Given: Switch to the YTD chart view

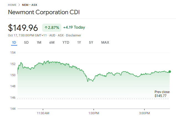Looking at the screenshot, I should tap(66, 43).
